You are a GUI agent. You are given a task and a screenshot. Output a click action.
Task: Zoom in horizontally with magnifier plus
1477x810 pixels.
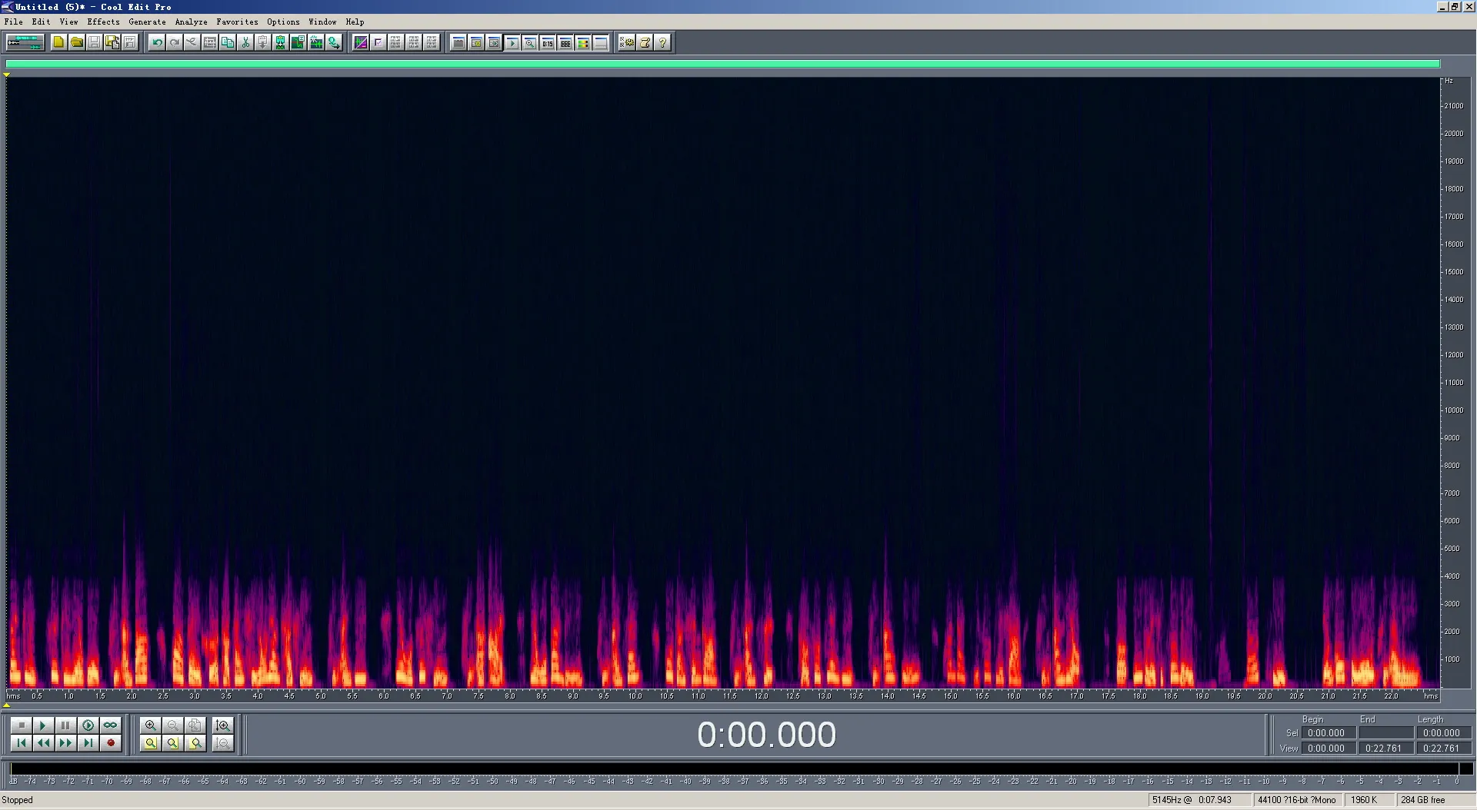pos(151,725)
